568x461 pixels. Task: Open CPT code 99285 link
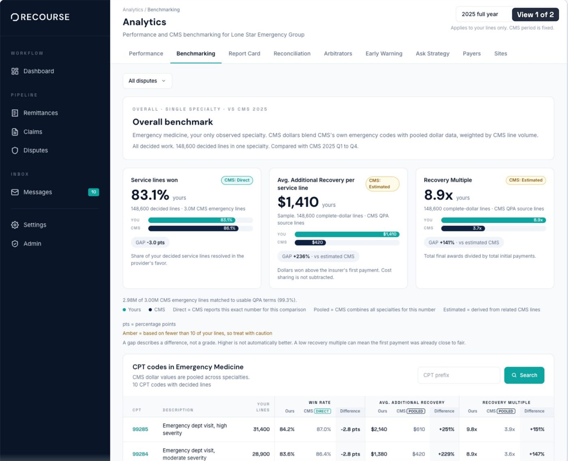coord(140,429)
